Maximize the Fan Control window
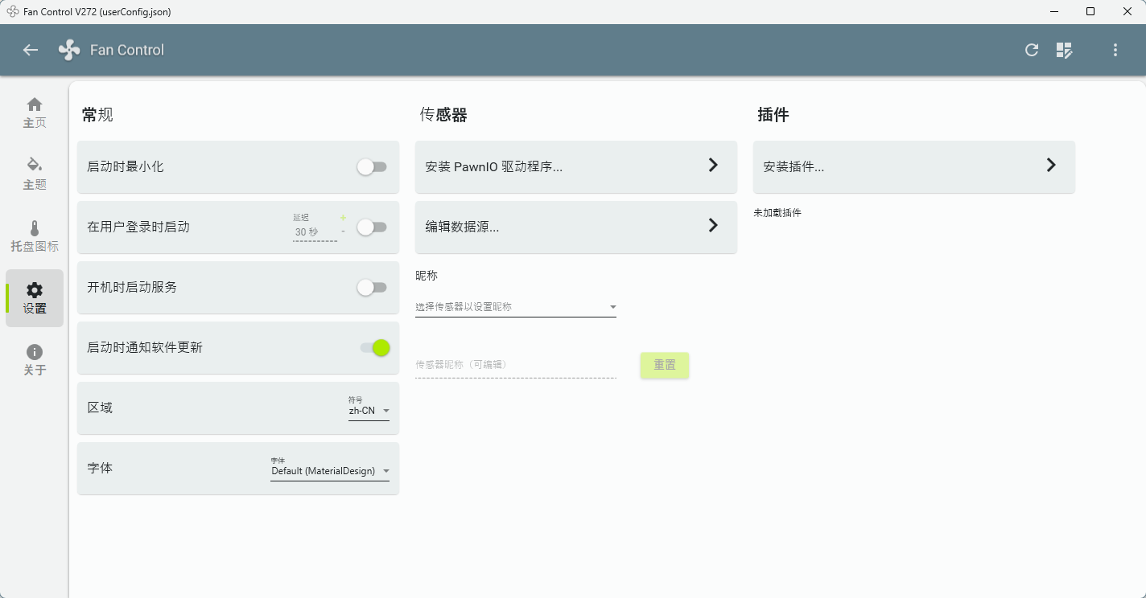 pos(1090,11)
